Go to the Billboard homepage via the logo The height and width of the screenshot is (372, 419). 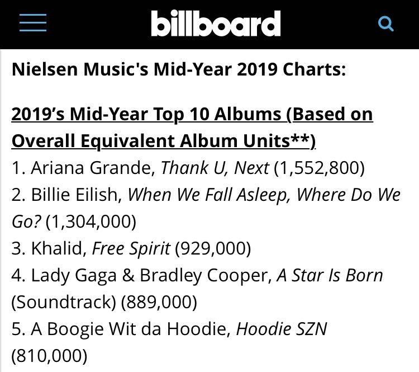[216, 23]
